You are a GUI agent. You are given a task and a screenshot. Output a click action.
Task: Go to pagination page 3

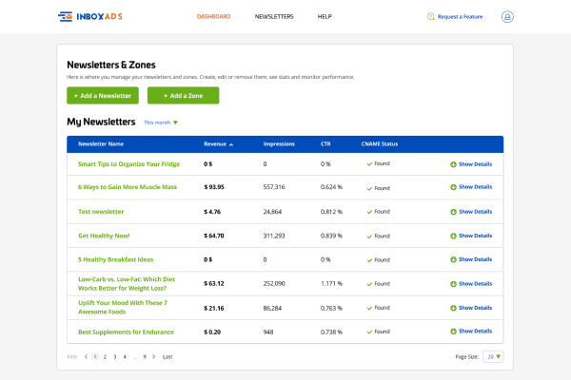pos(115,357)
